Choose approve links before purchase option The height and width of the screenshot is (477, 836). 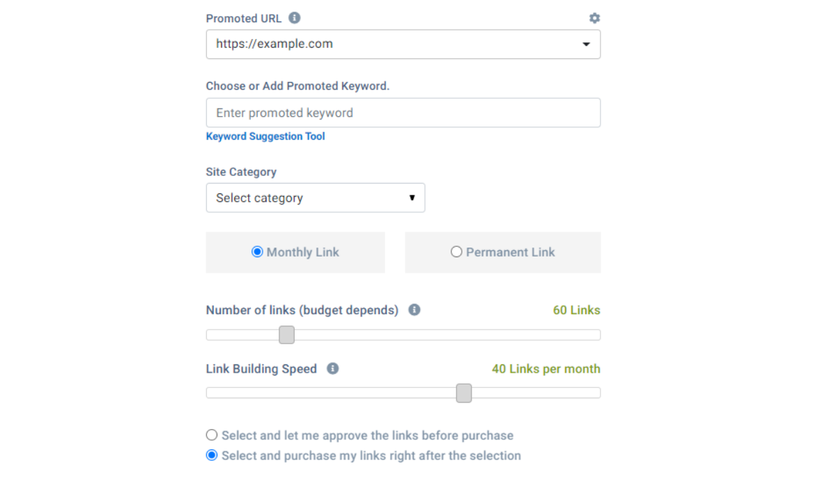(212, 435)
